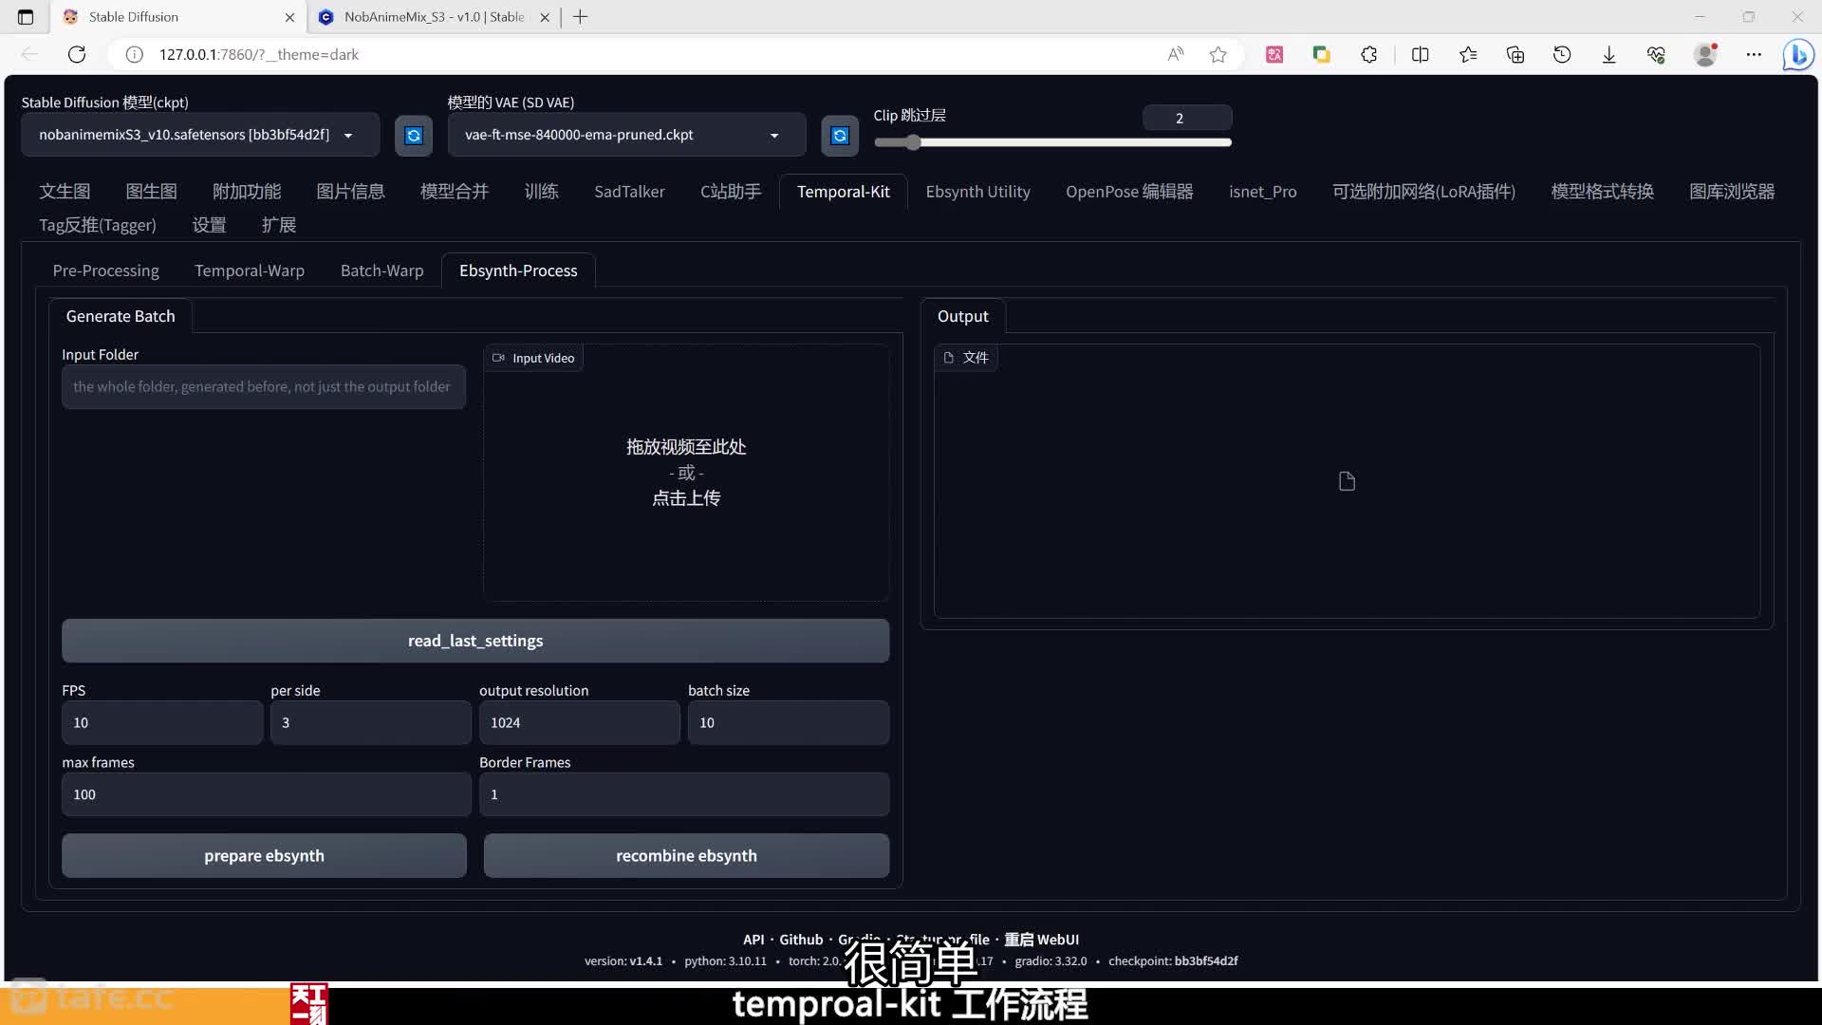Open the Stable Diffusion checkpoint dropdown

point(200,135)
